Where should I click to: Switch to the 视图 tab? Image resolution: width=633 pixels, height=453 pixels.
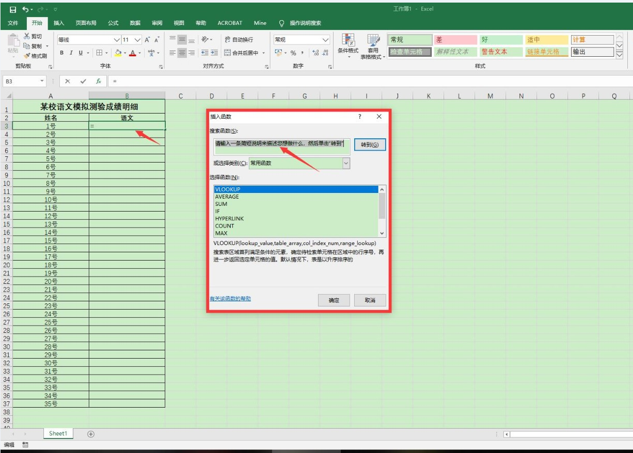pos(179,23)
